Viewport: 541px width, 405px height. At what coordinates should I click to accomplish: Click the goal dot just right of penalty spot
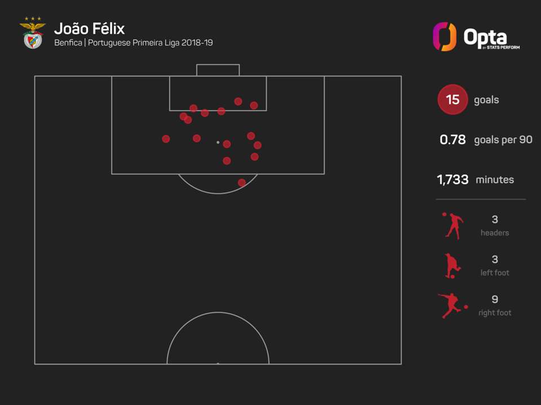[x=227, y=144]
